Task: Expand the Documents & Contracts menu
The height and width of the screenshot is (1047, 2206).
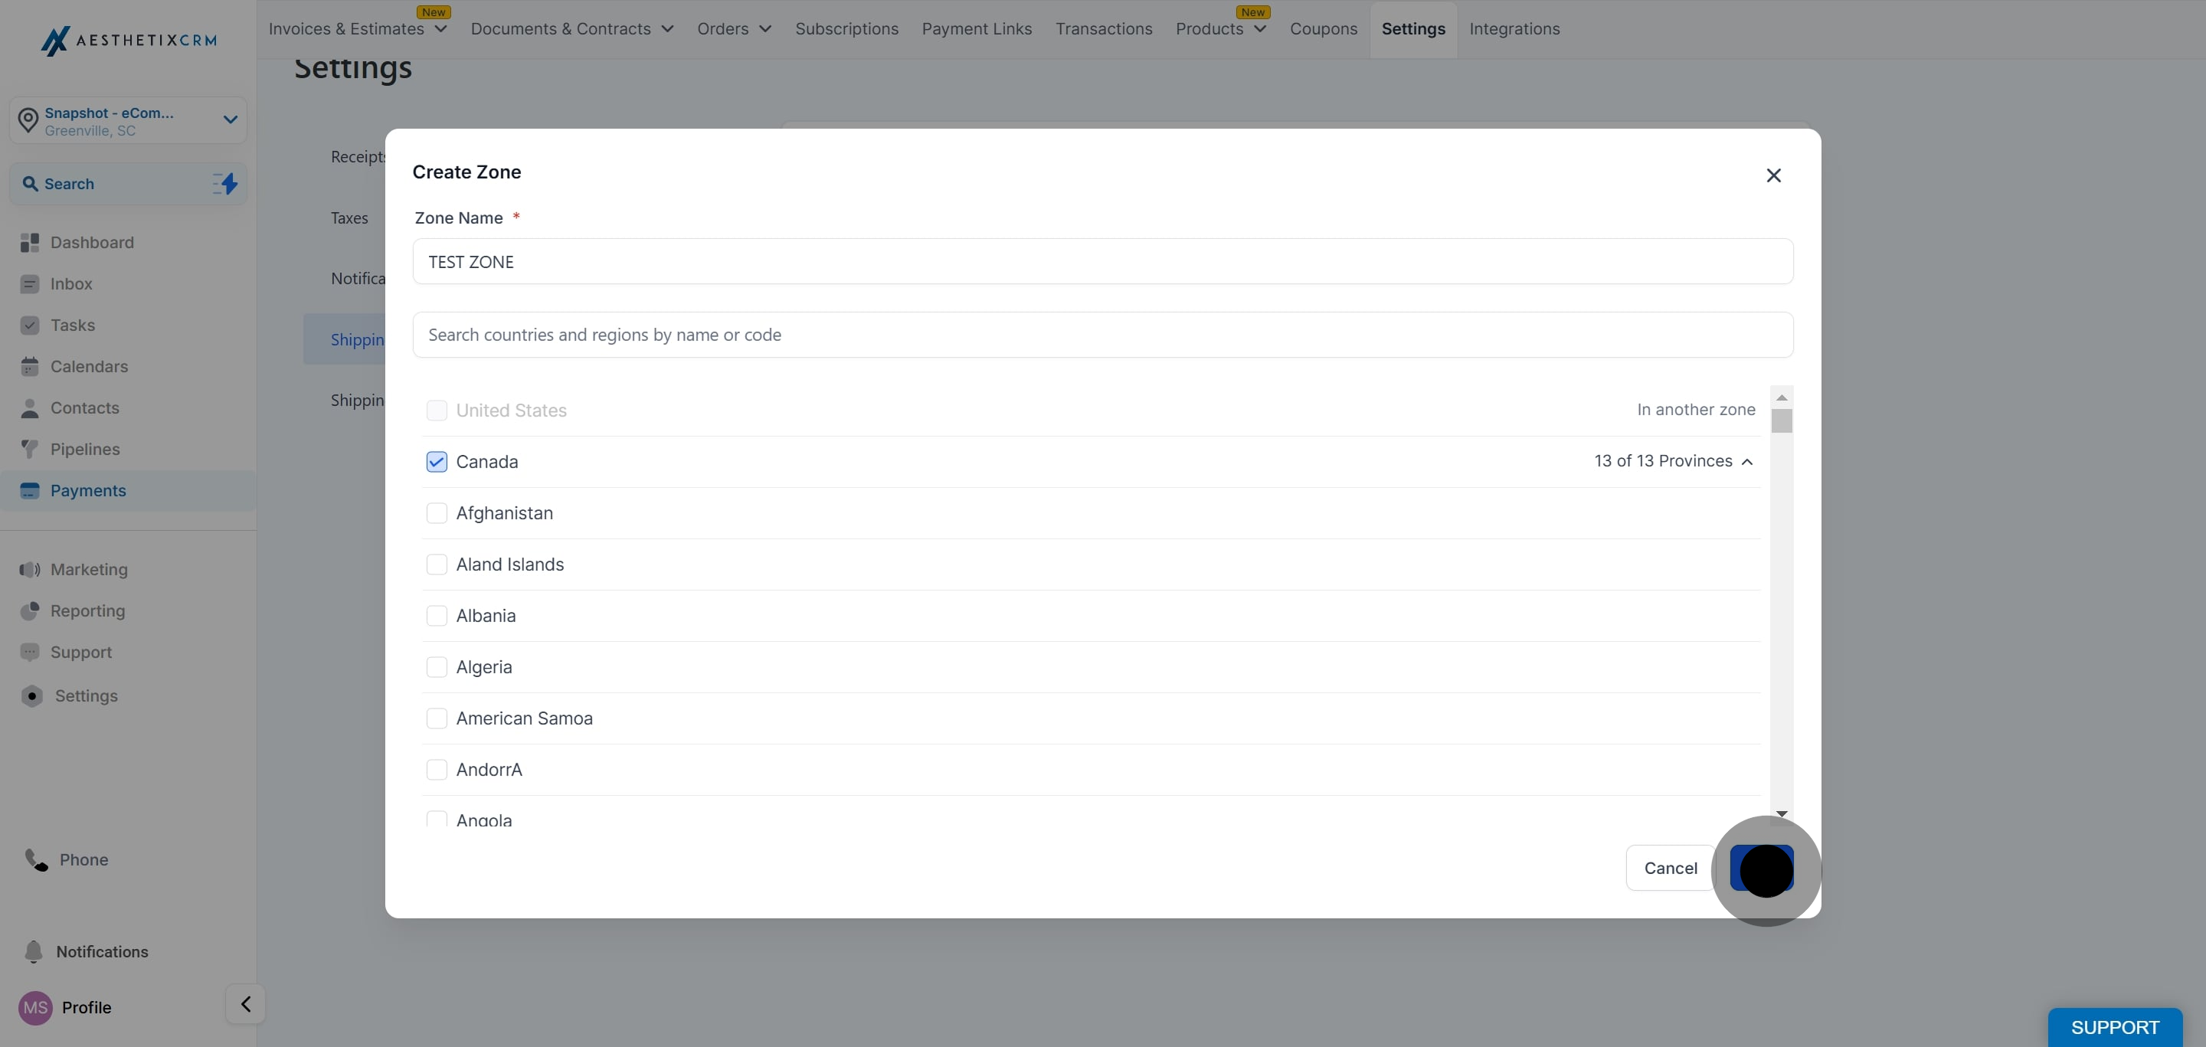Action: (x=572, y=29)
